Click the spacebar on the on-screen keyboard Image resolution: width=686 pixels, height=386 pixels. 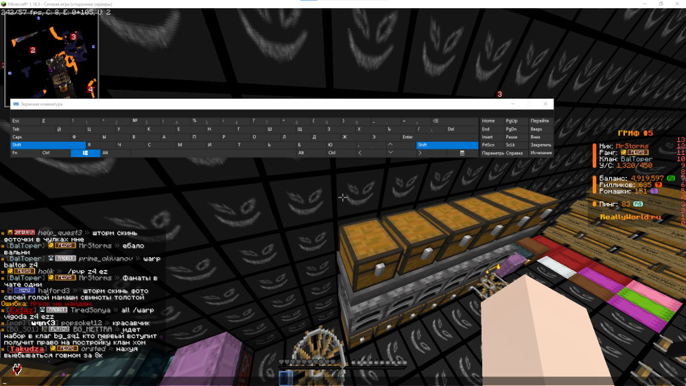pyautogui.click(x=213, y=153)
